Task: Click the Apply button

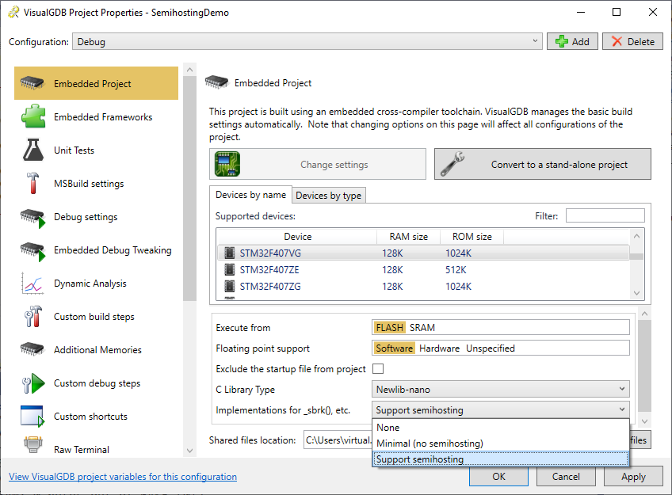Action: click(633, 477)
